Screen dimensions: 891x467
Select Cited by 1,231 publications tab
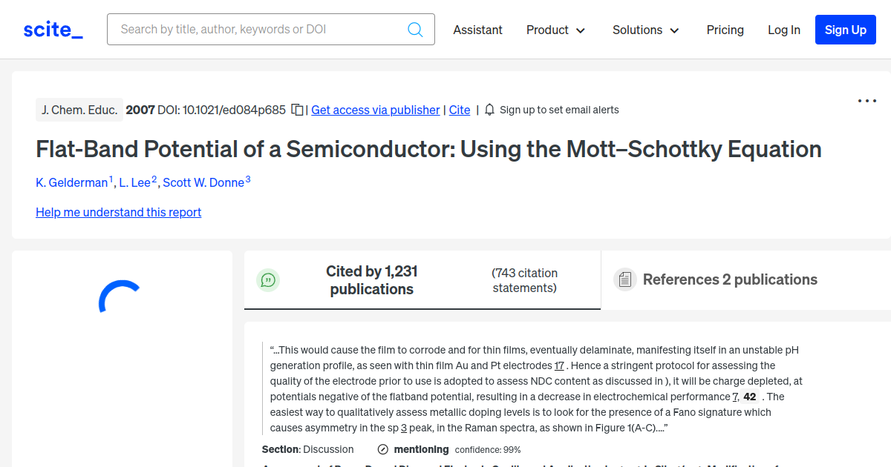point(371,280)
